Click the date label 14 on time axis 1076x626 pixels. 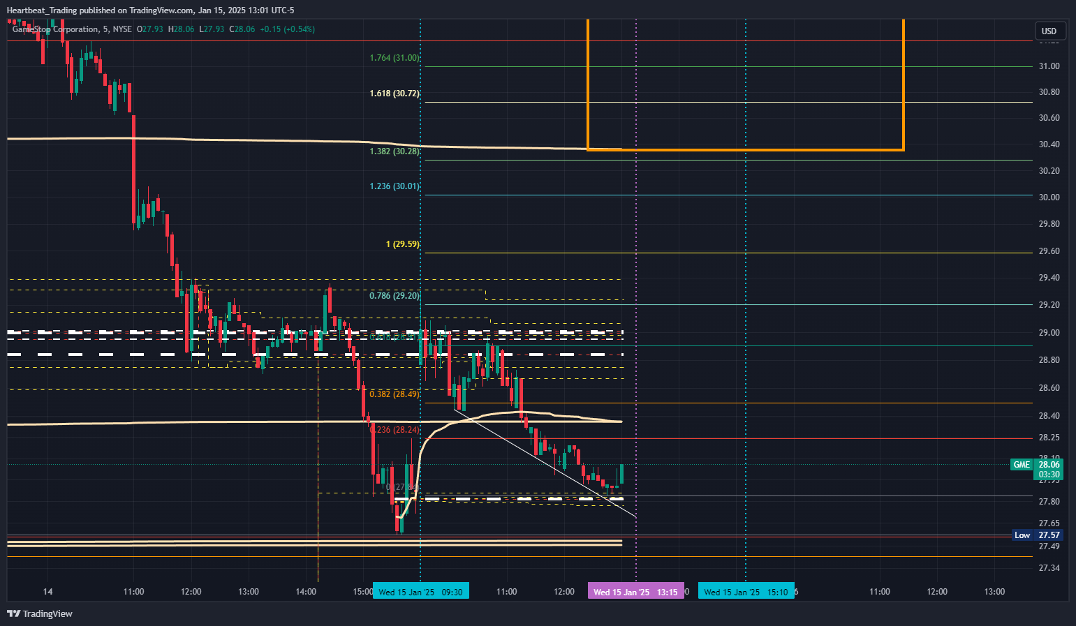(x=47, y=592)
